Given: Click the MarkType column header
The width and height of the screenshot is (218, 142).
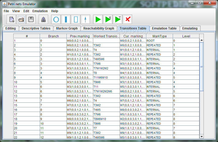Looking at the screenshot, I should 160,36.
